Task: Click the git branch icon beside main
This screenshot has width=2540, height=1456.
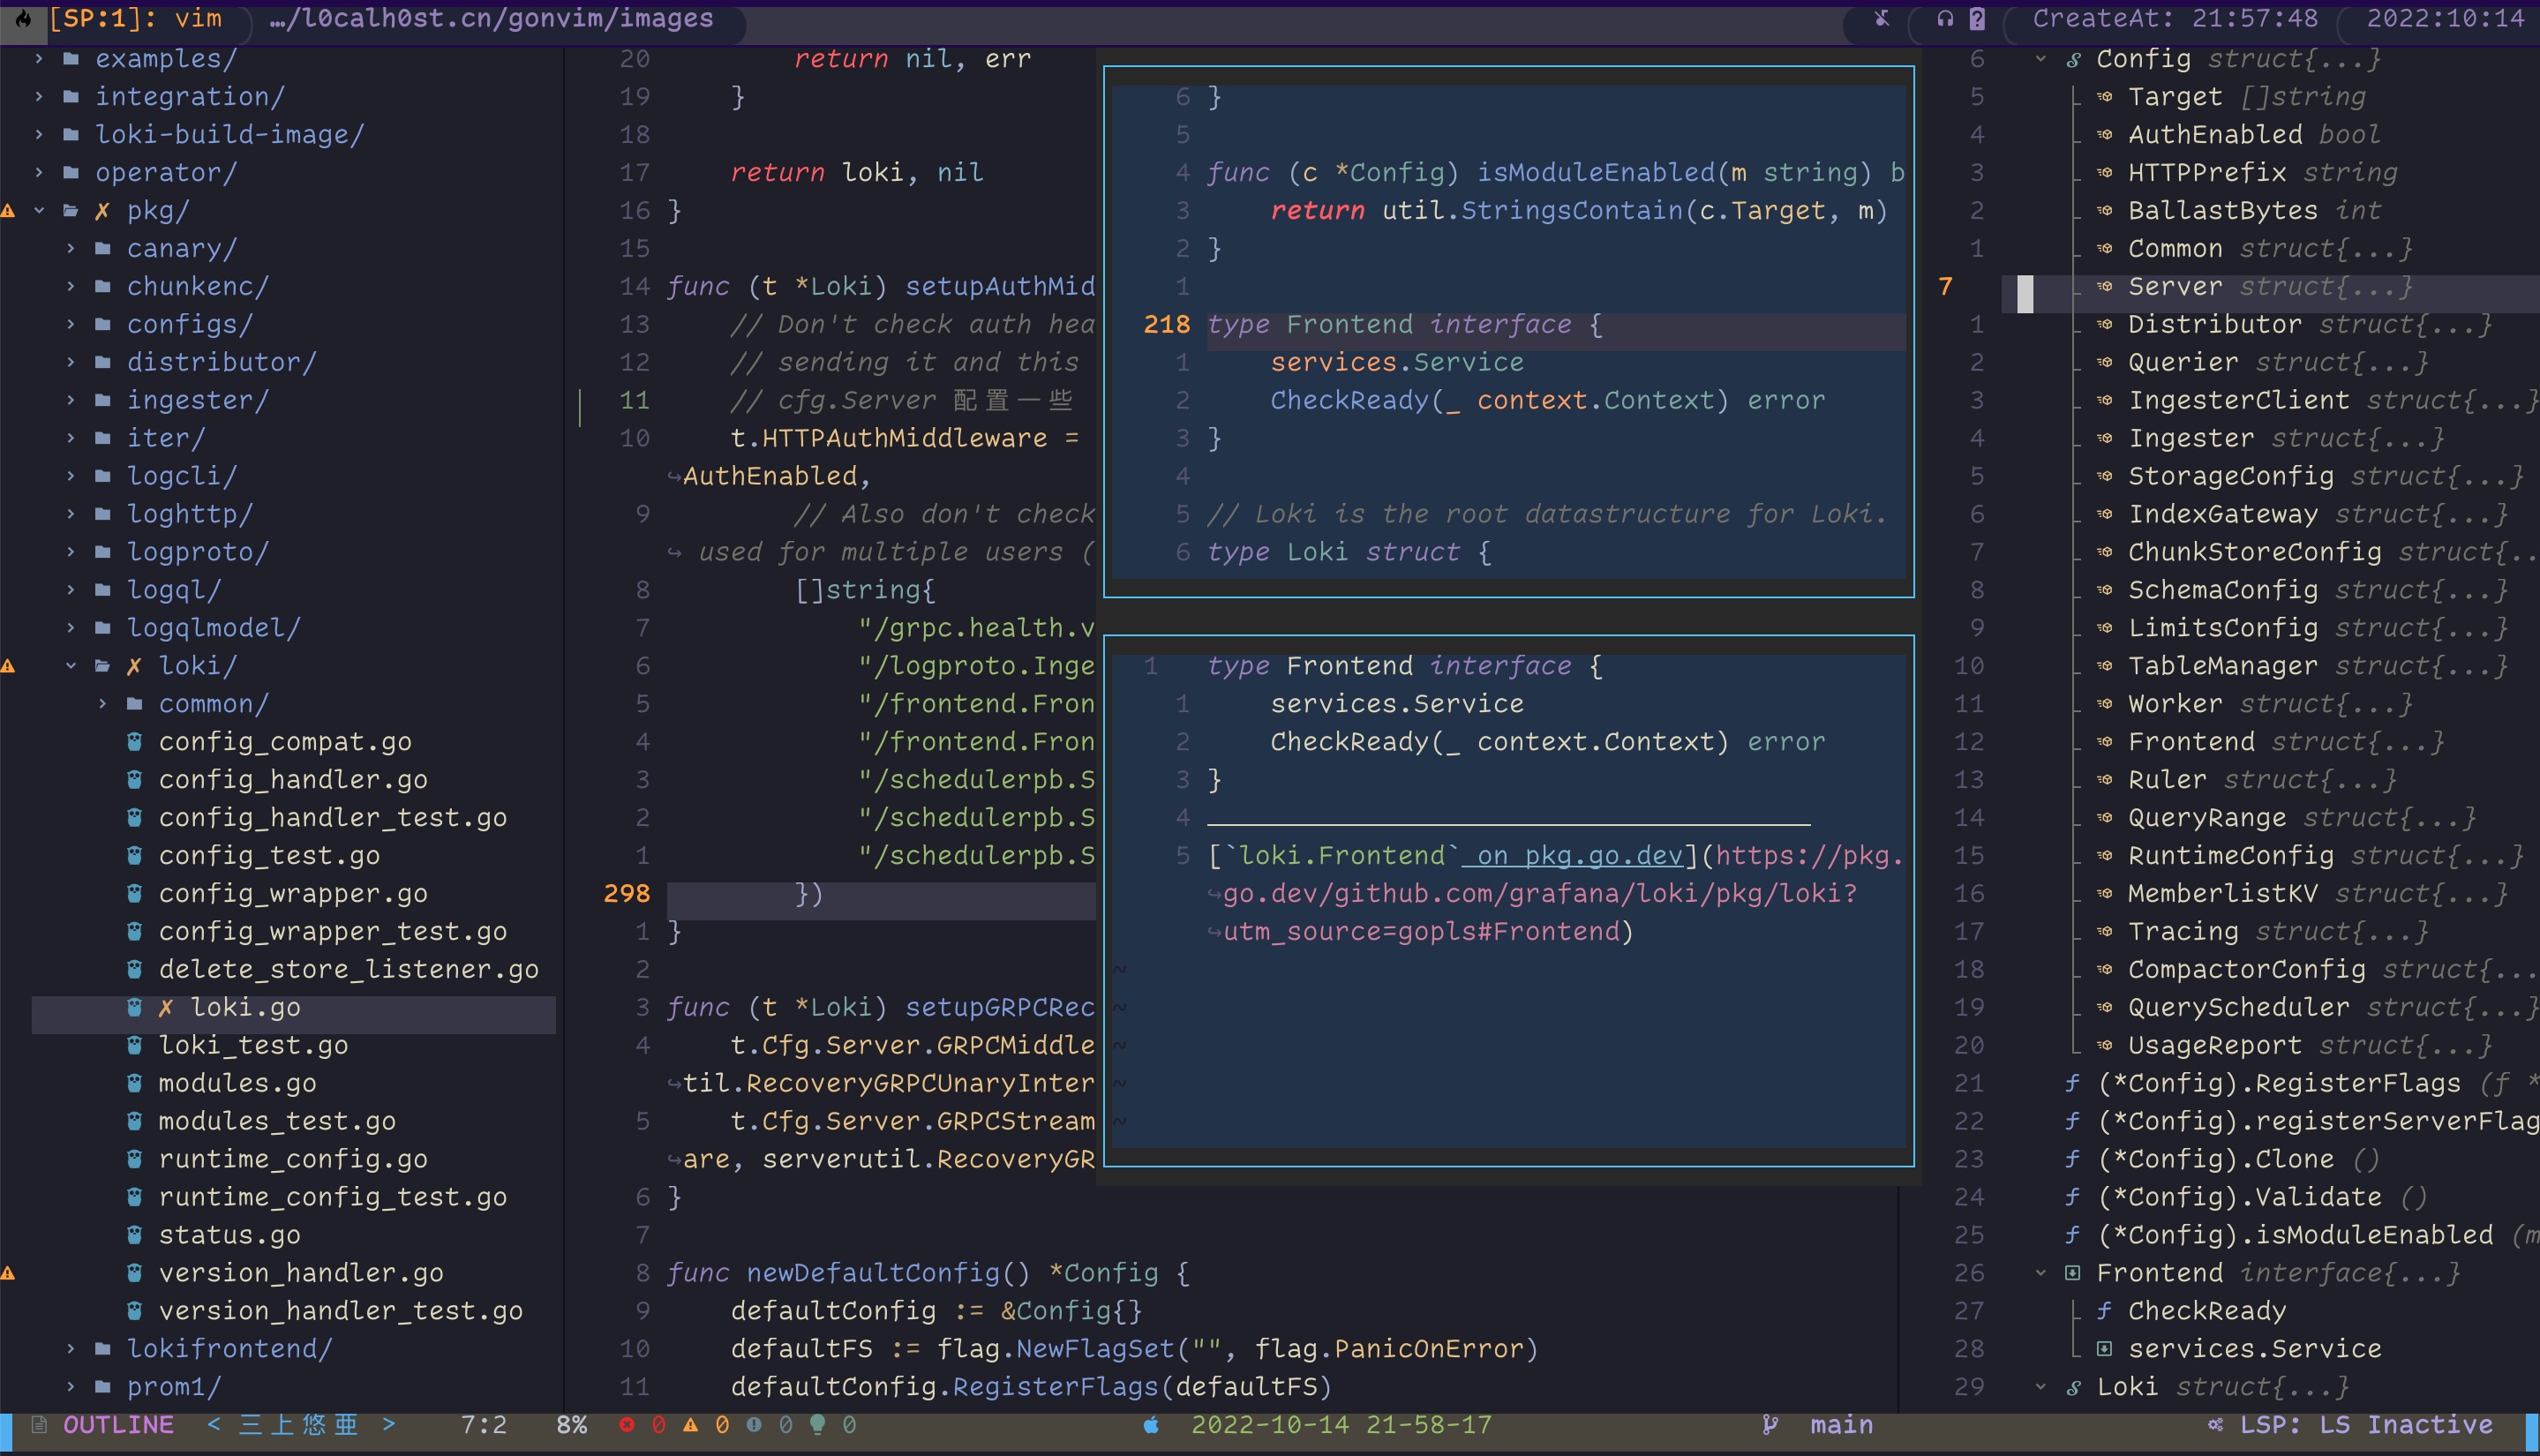Action: (1770, 1424)
